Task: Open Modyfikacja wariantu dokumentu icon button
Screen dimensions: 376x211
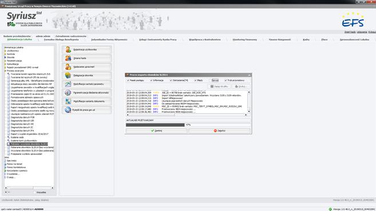Action: click(87, 101)
